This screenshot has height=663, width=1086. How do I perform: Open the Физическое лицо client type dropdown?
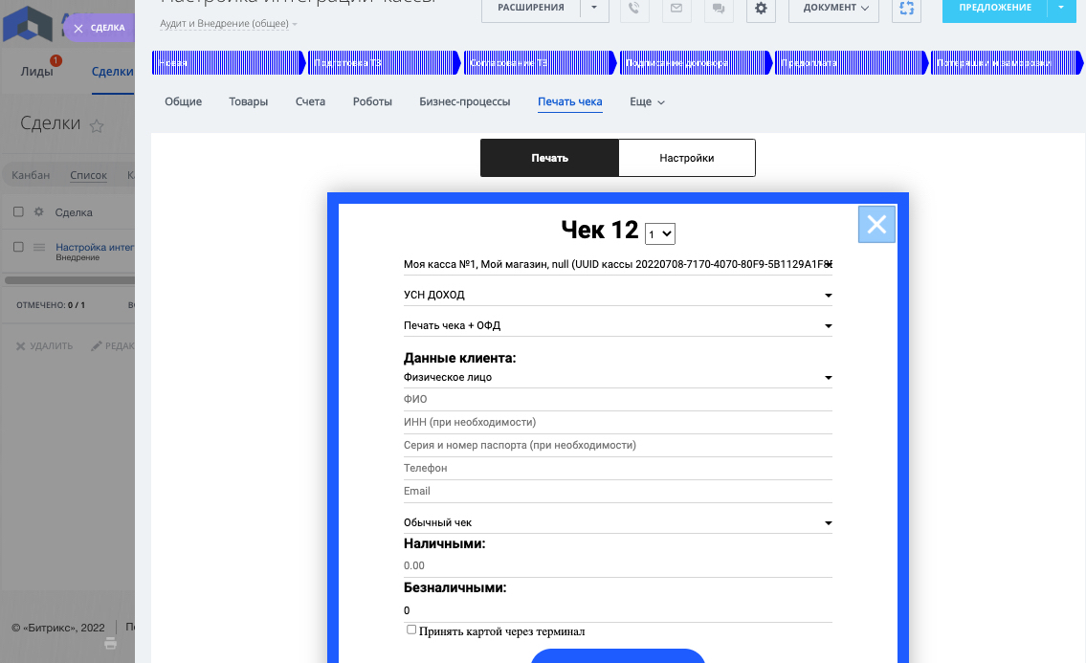618,378
